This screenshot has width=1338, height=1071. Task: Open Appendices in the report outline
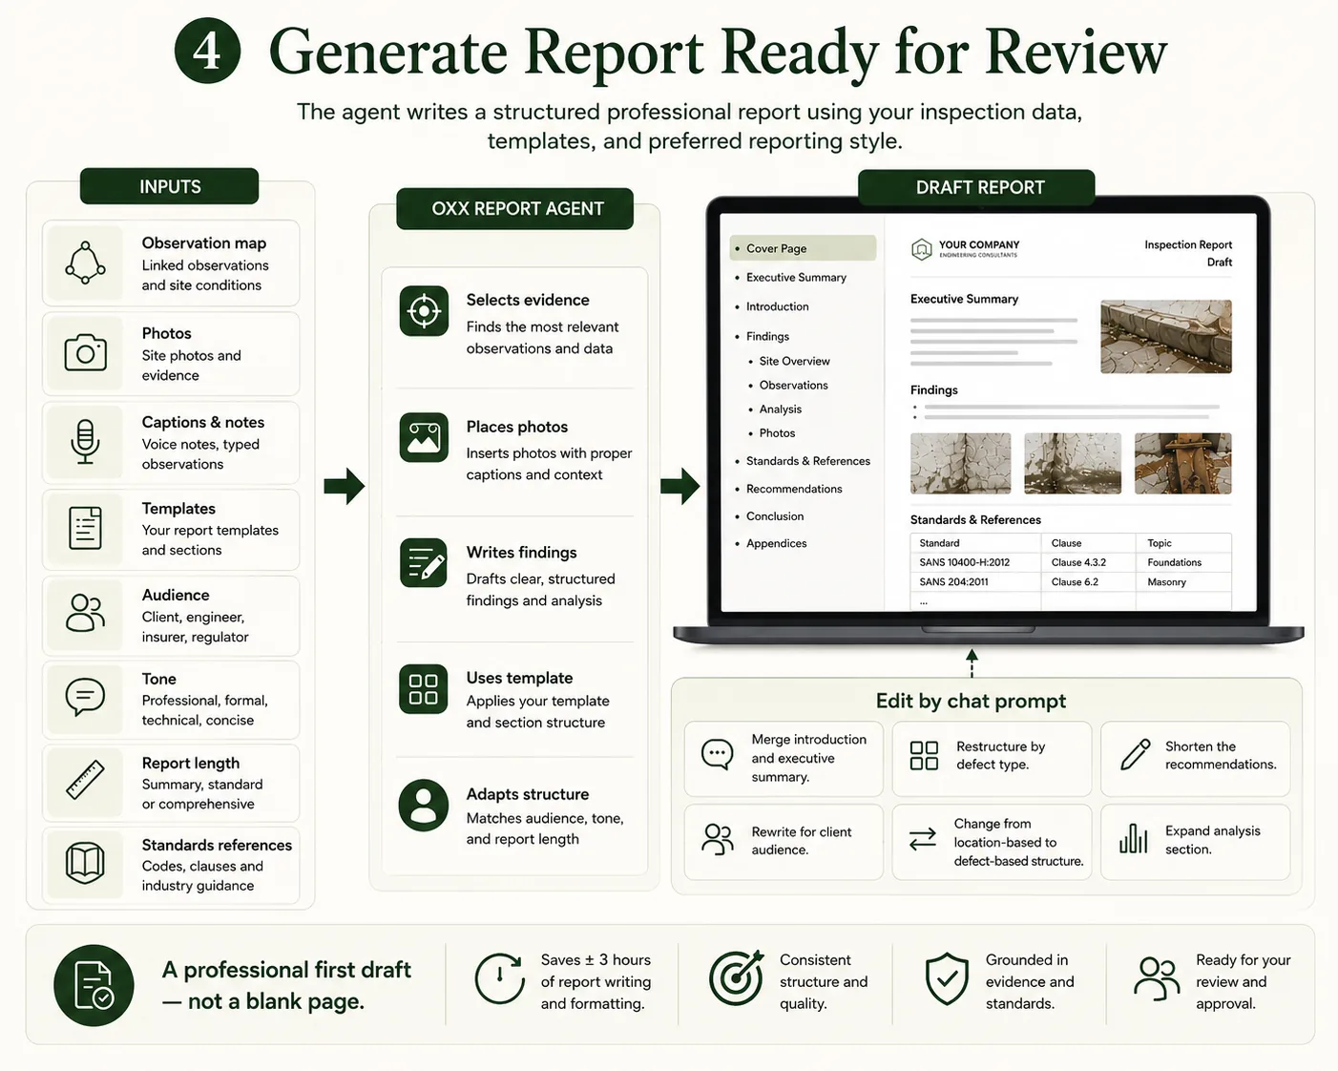coord(776,544)
